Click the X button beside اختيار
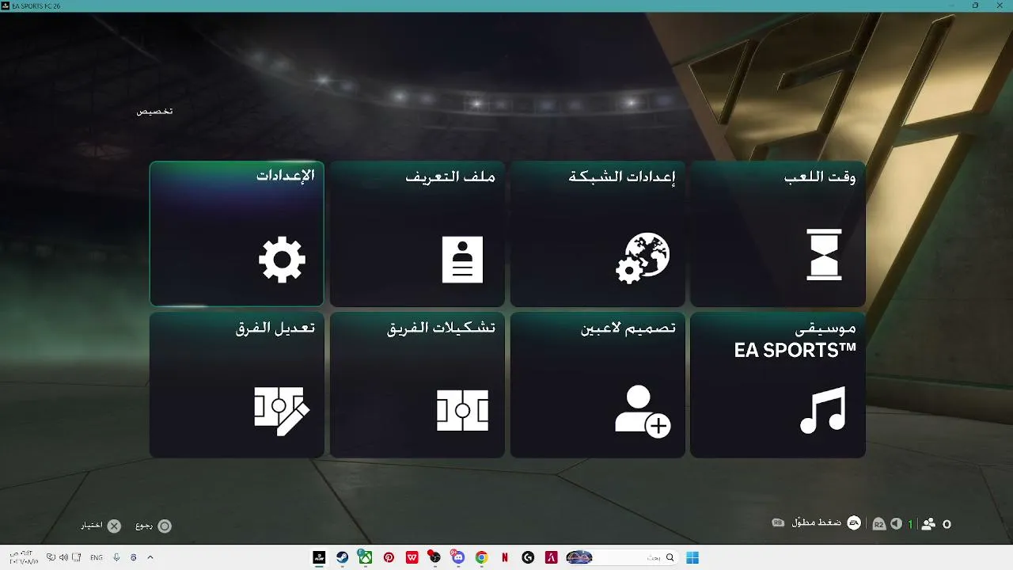 click(x=115, y=526)
